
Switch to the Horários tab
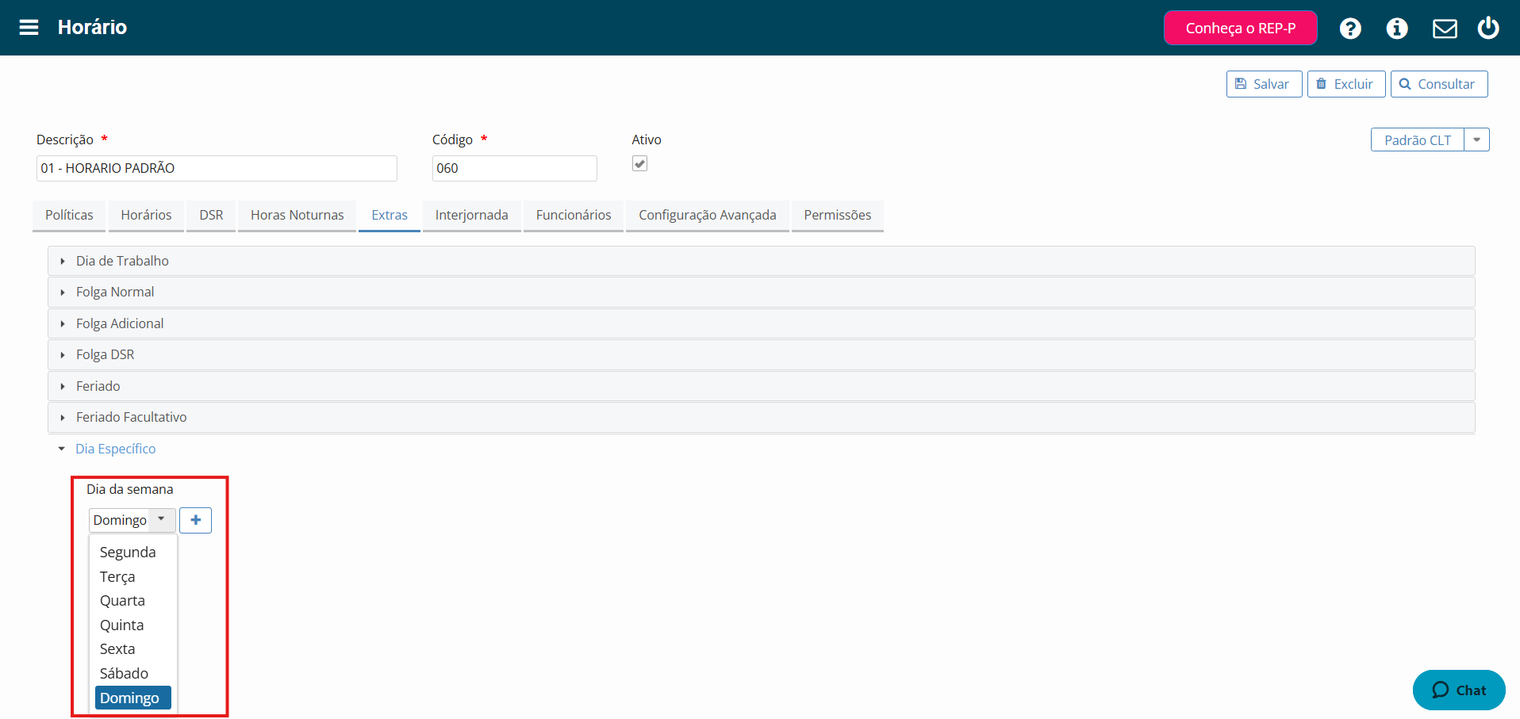coord(146,215)
